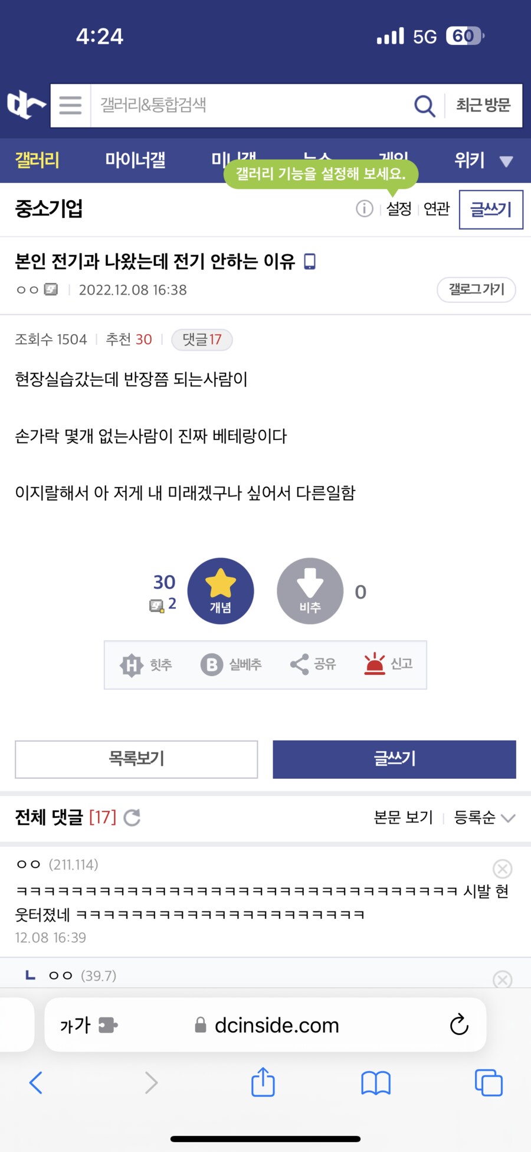Select the 갤러리 tab
The width and height of the screenshot is (531, 1152).
pos(37,161)
